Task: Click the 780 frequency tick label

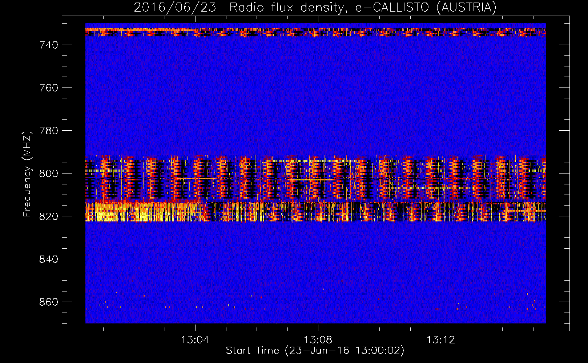Action: click(49, 131)
